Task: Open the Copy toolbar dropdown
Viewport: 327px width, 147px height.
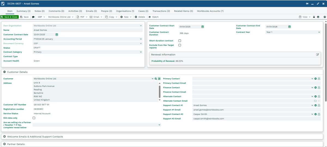Action: click(x=111, y=17)
